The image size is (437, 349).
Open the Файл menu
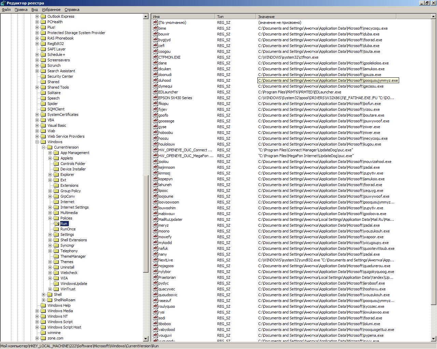(x=6, y=10)
